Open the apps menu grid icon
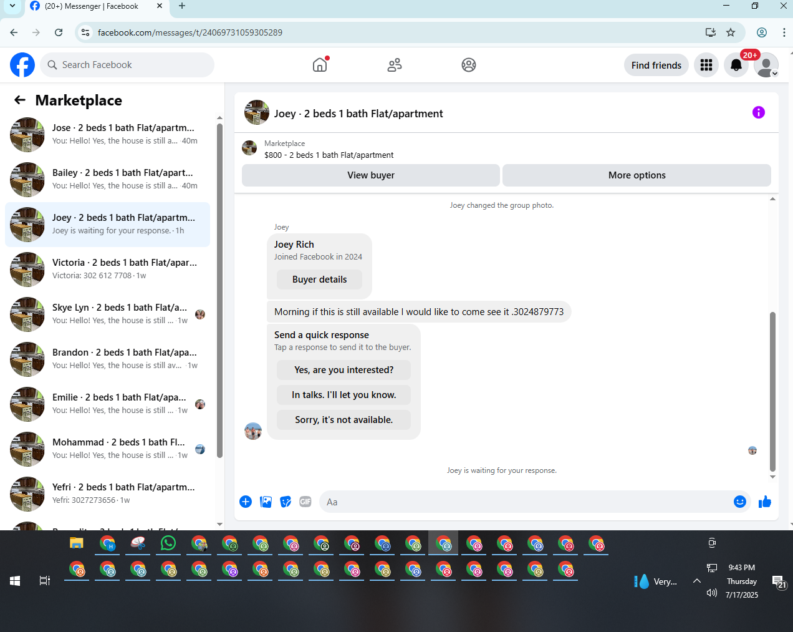The image size is (793, 632). pyautogui.click(x=706, y=65)
